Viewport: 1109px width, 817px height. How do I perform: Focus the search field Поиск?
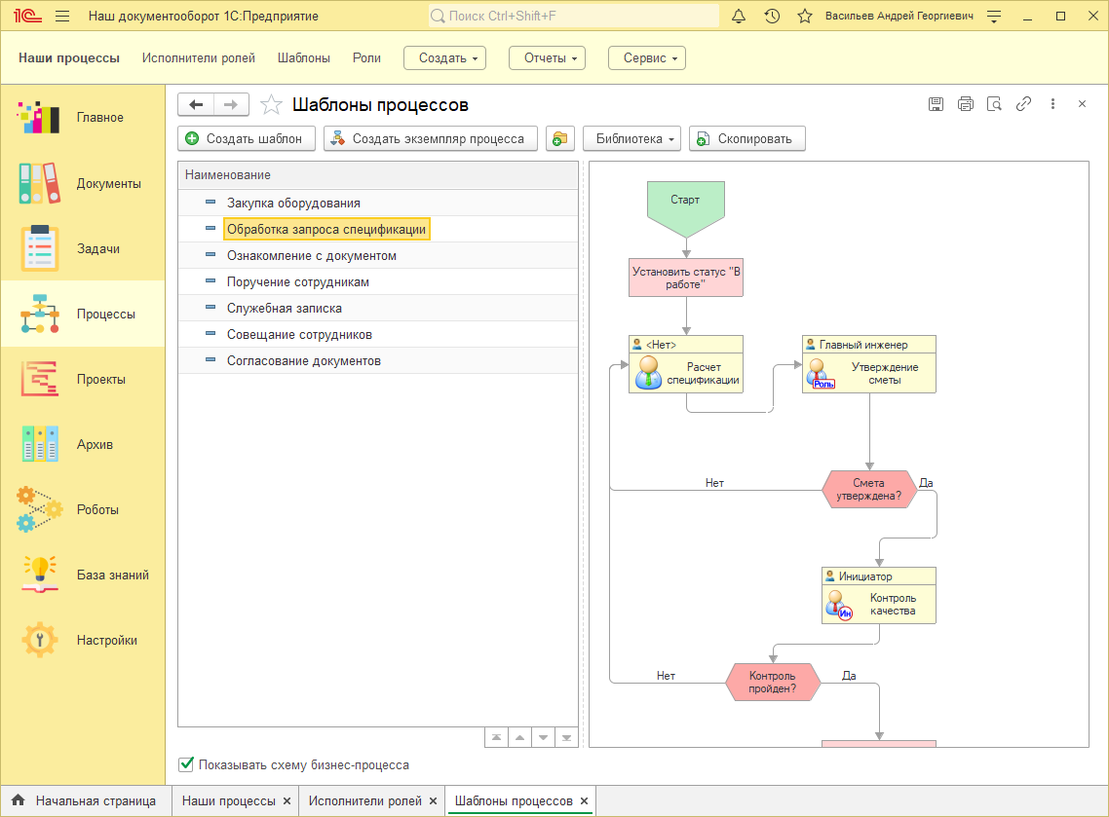pos(574,16)
